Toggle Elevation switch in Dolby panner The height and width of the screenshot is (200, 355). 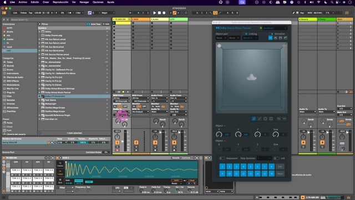tap(271, 34)
